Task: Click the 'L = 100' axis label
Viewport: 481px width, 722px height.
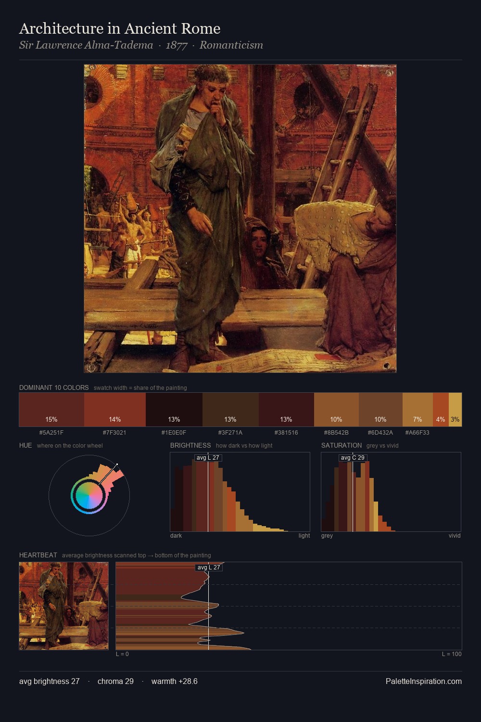Action: point(452,654)
